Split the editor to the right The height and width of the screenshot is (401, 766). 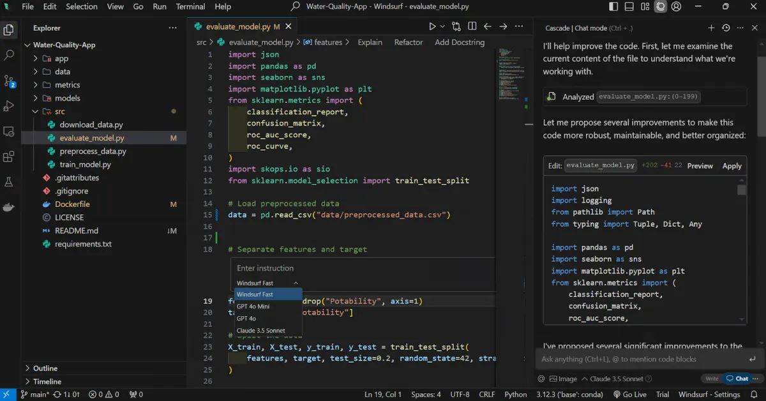(x=472, y=26)
